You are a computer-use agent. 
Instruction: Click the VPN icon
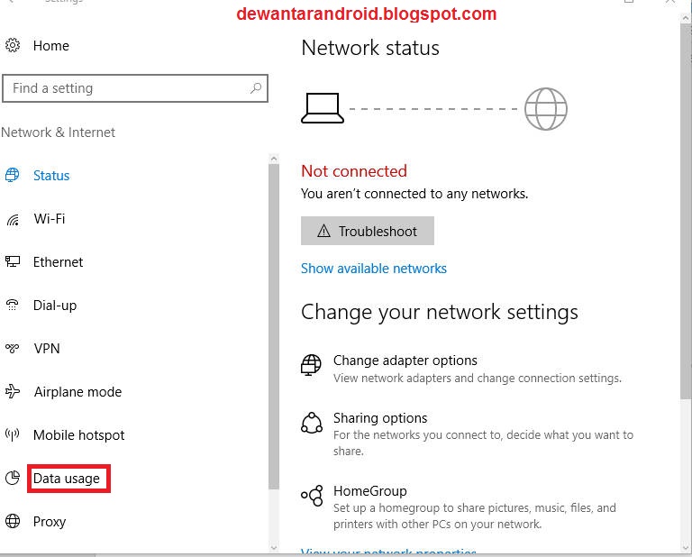[x=13, y=348]
